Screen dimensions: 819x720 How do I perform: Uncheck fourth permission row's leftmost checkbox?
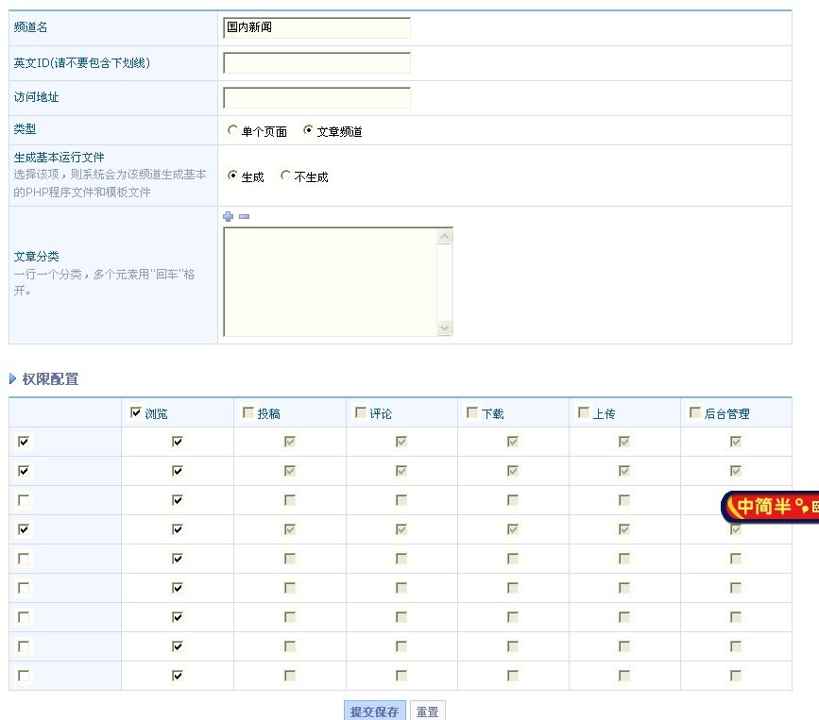(24, 529)
